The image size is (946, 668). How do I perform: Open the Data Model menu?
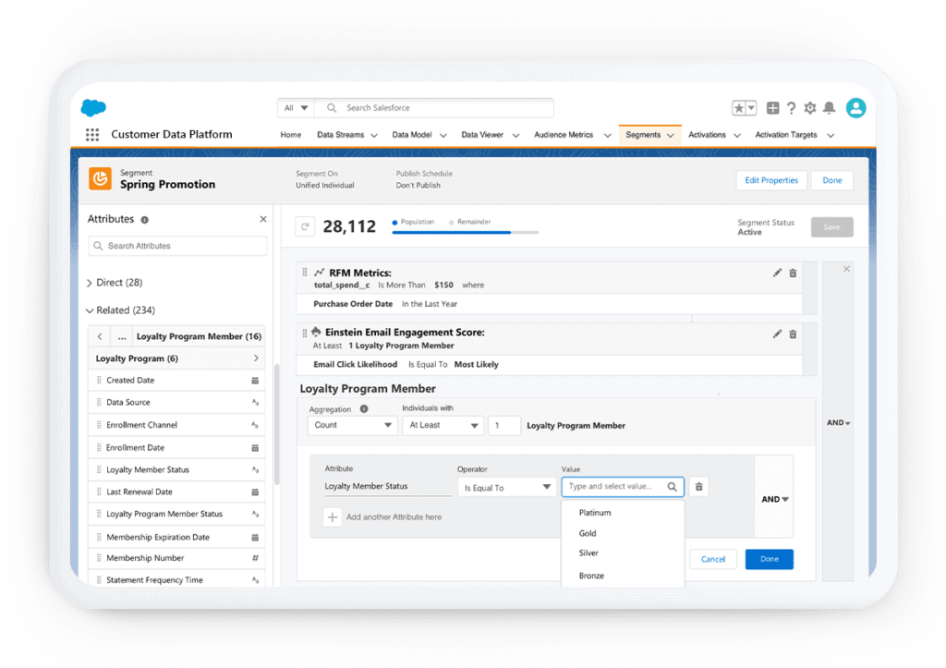[x=418, y=134]
